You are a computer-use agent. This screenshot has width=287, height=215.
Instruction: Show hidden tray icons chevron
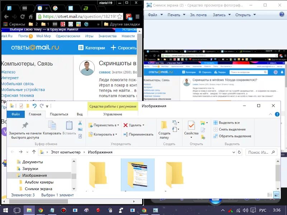click(223, 210)
